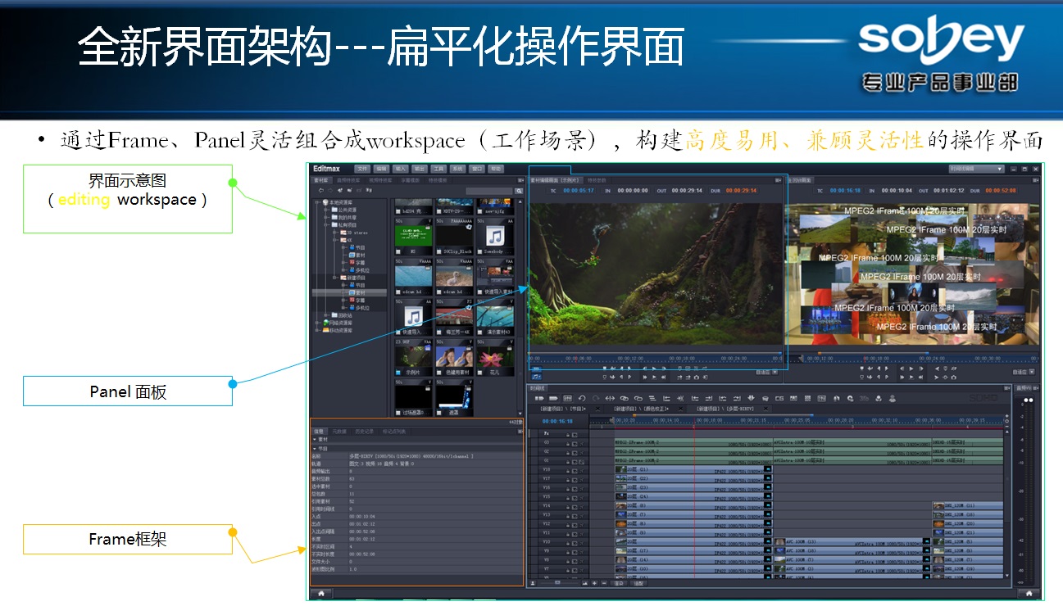Collapse the 本地资源库 tree node
Image resolution: width=1063 pixels, height=606 pixels.
pos(316,202)
